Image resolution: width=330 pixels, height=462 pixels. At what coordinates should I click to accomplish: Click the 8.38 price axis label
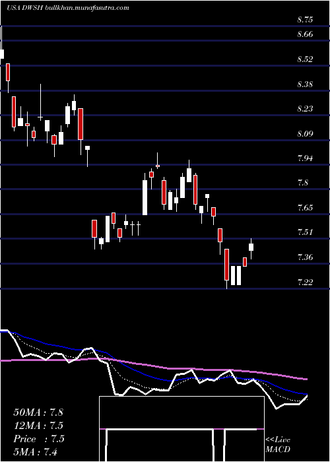[305, 84]
